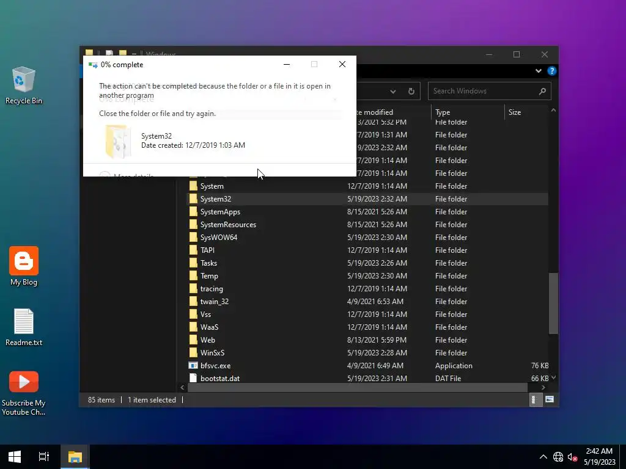This screenshot has height=469, width=626.
Task: Click File Explorer taskbar icon
Action: click(x=75, y=457)
